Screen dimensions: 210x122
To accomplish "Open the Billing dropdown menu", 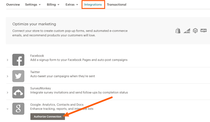I will (53, 4).
